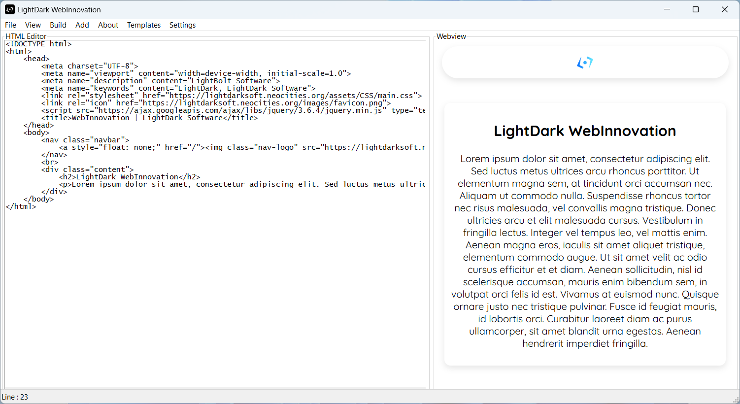The image size is (740, 404).
Task: Open the File menu
Action: (10, 25)
